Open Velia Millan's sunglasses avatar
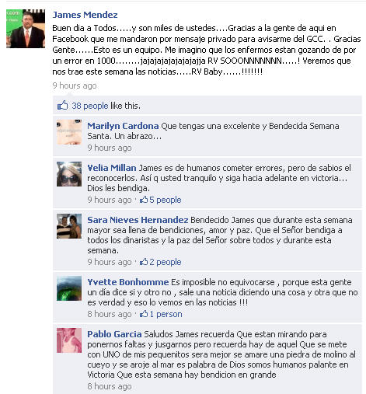Viewport: 366px width, 394px height. click(x=69, y=174)
